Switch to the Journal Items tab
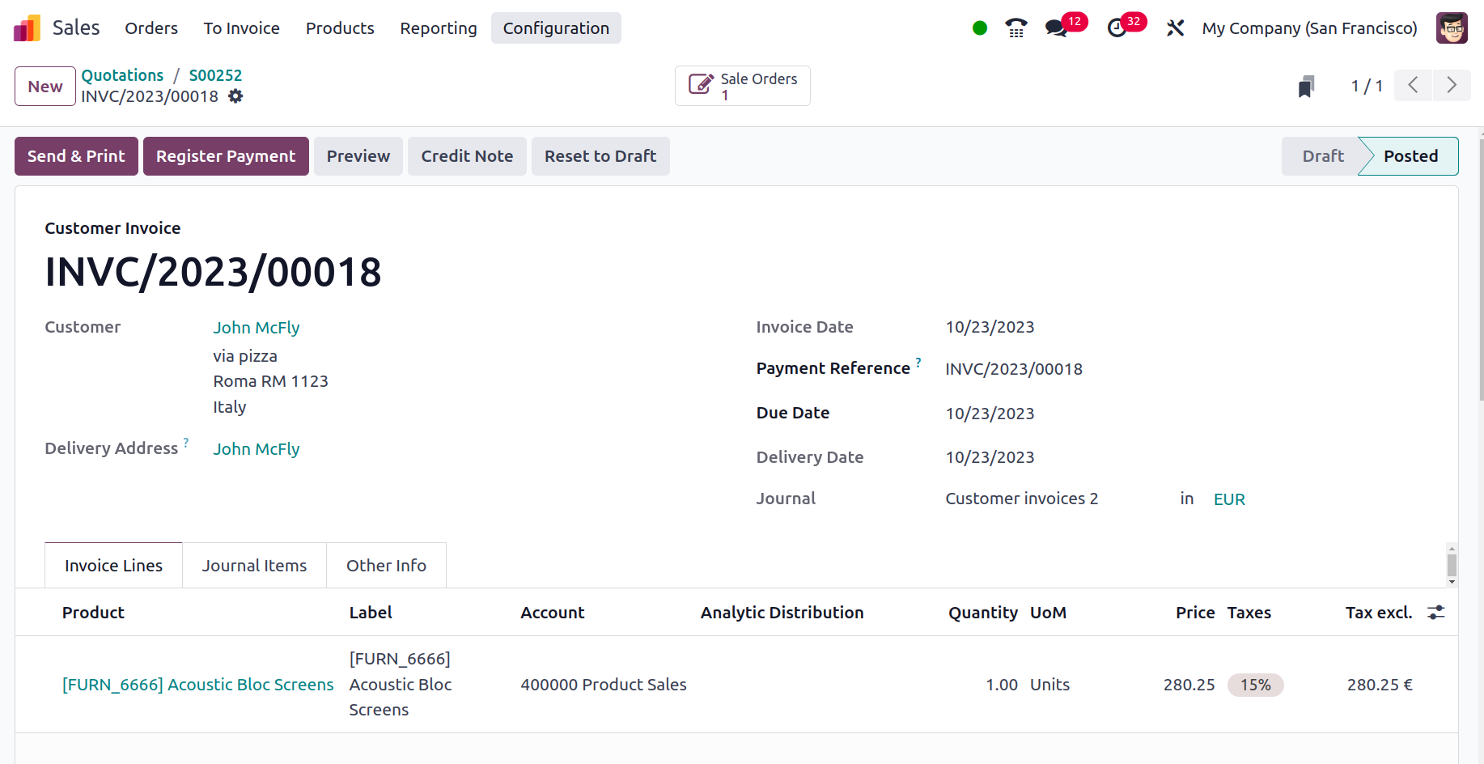This screenshot has height=764, width=1484. [x=254, y=565]
